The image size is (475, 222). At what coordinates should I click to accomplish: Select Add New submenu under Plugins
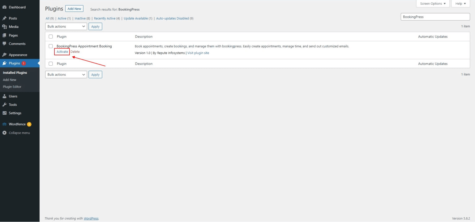point(10,80)
